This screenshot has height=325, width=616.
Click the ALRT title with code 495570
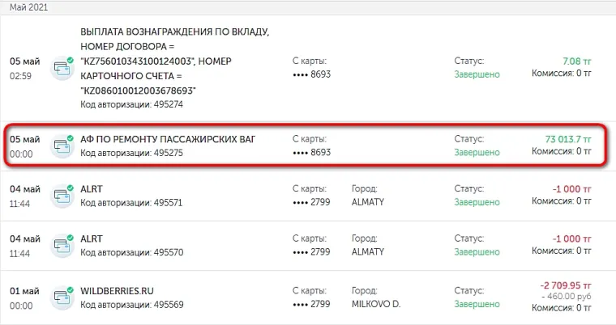[92, 238]
